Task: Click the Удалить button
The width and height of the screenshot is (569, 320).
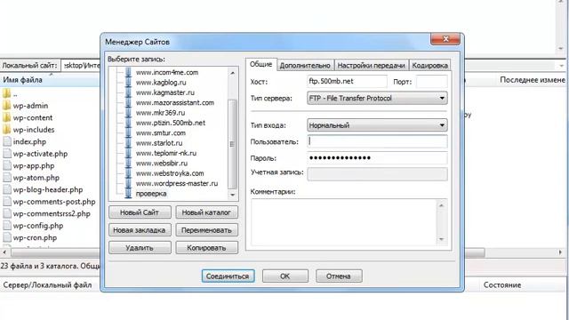Action: pos(140,248)
